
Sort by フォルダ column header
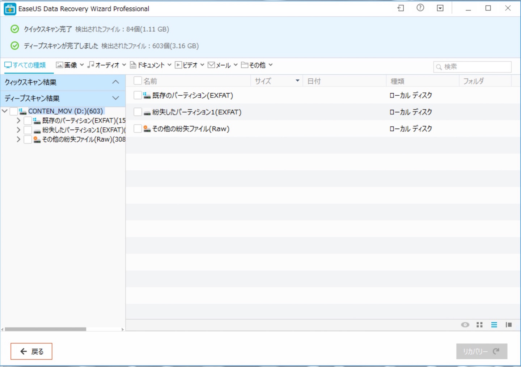tap(474, 81)
